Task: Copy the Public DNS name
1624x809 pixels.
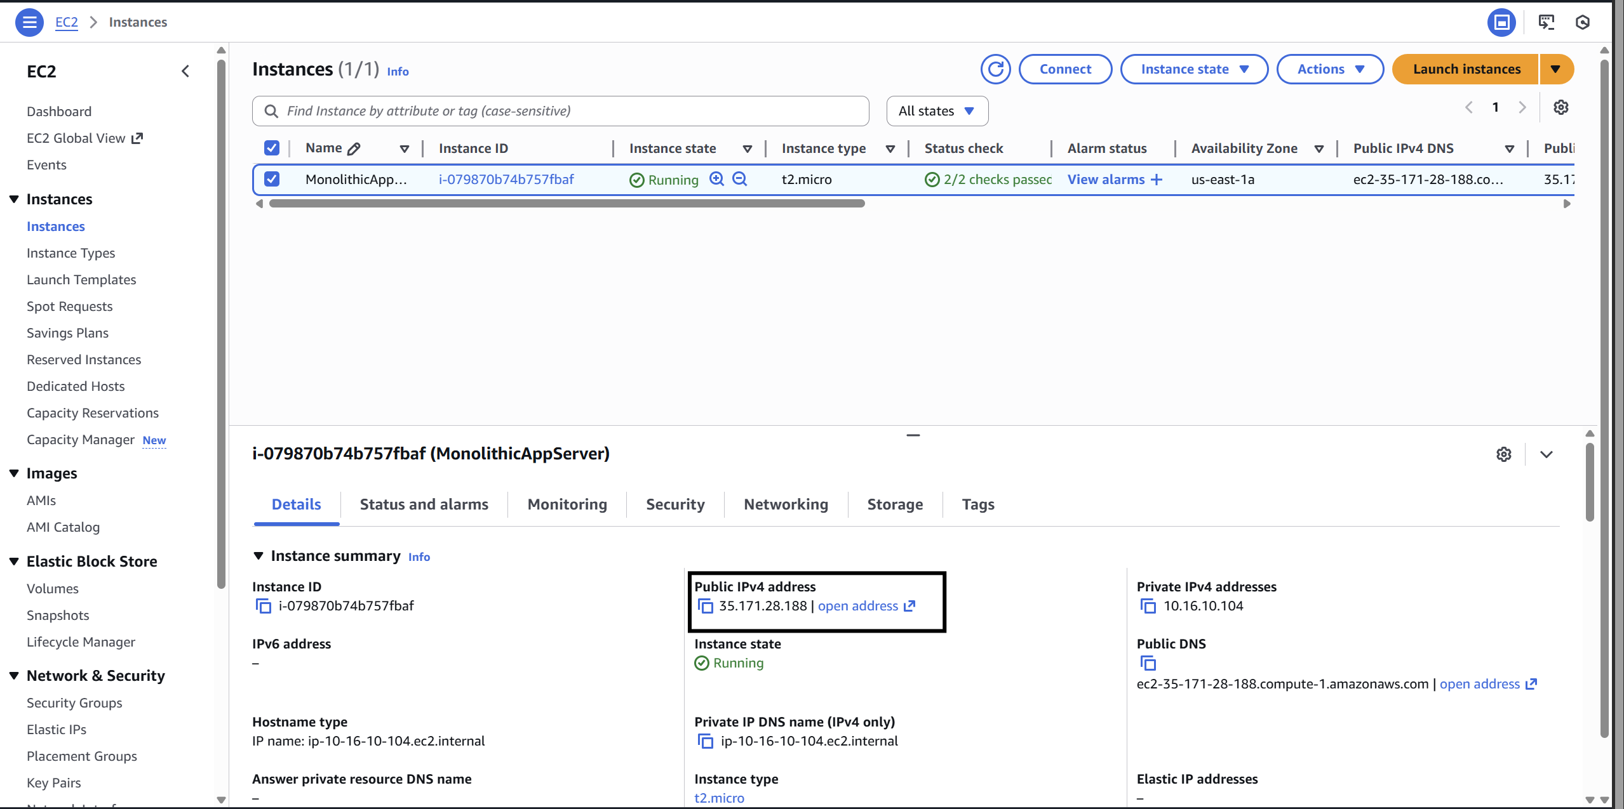Action: pos(1148,663)
